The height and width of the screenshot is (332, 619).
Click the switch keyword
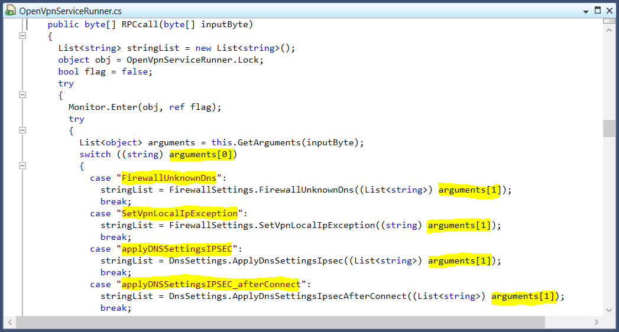pyautogui.click(x=95, y=155)
